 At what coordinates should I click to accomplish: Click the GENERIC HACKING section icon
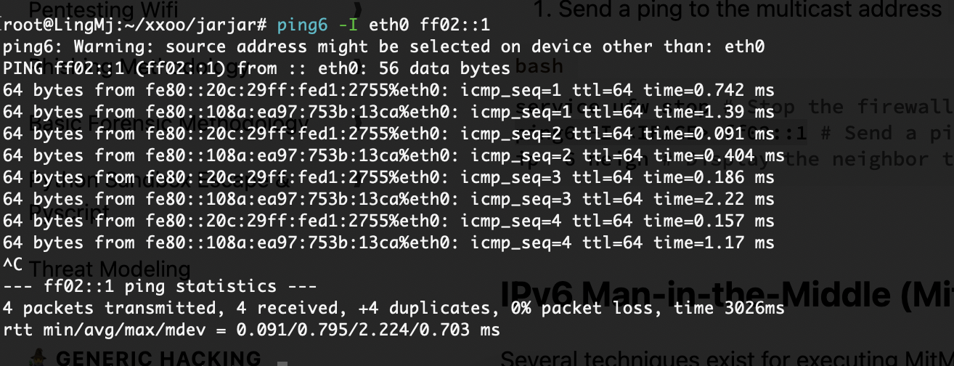point(40,359)
